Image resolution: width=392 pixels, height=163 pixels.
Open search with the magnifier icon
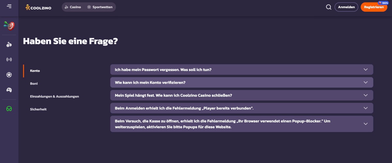(329, 7)
